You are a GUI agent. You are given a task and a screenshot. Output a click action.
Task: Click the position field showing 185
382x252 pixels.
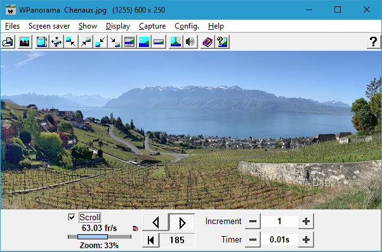click(177, 240)
